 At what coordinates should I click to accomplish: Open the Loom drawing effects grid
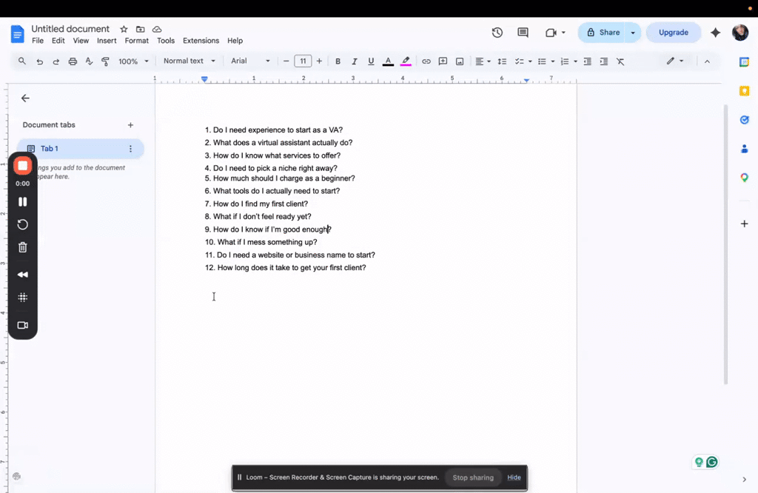(22, 298)
